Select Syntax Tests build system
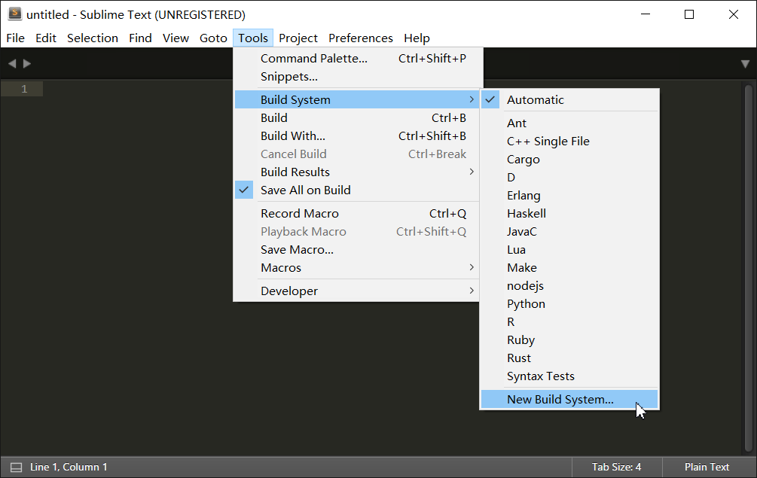 [569, 376]
